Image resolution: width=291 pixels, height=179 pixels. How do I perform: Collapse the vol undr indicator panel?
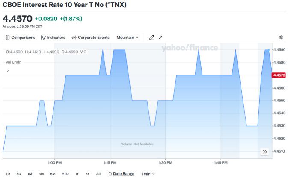click(x=7, y=71)
